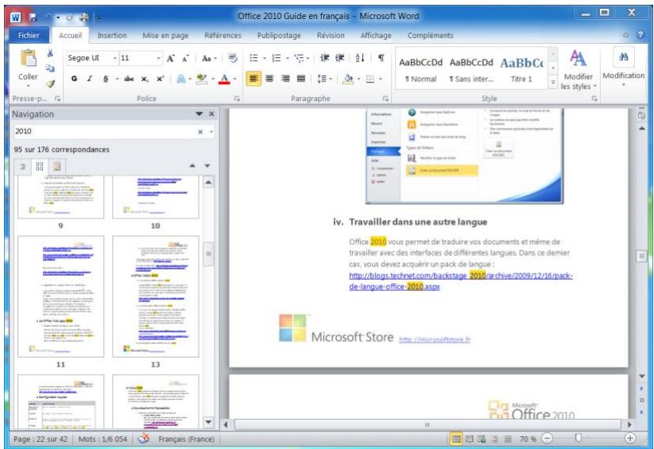Select page 13 thumbnail
654x449 pixels.
[x=156, y=296]
